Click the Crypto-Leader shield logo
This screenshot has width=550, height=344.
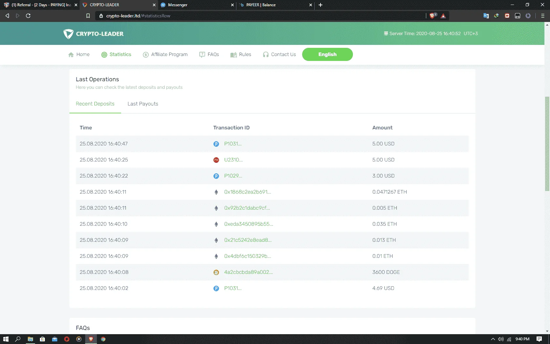point(68,34)
